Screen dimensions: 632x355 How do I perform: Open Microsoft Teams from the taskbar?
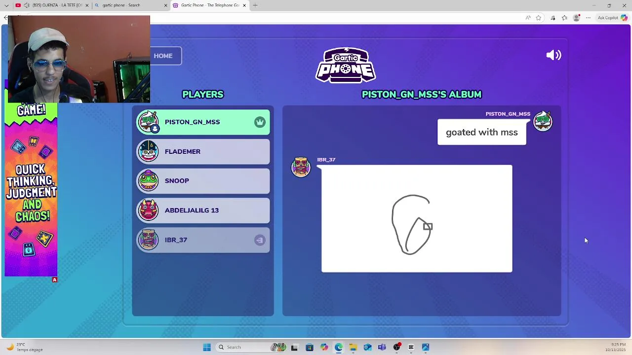click(382, 347)
